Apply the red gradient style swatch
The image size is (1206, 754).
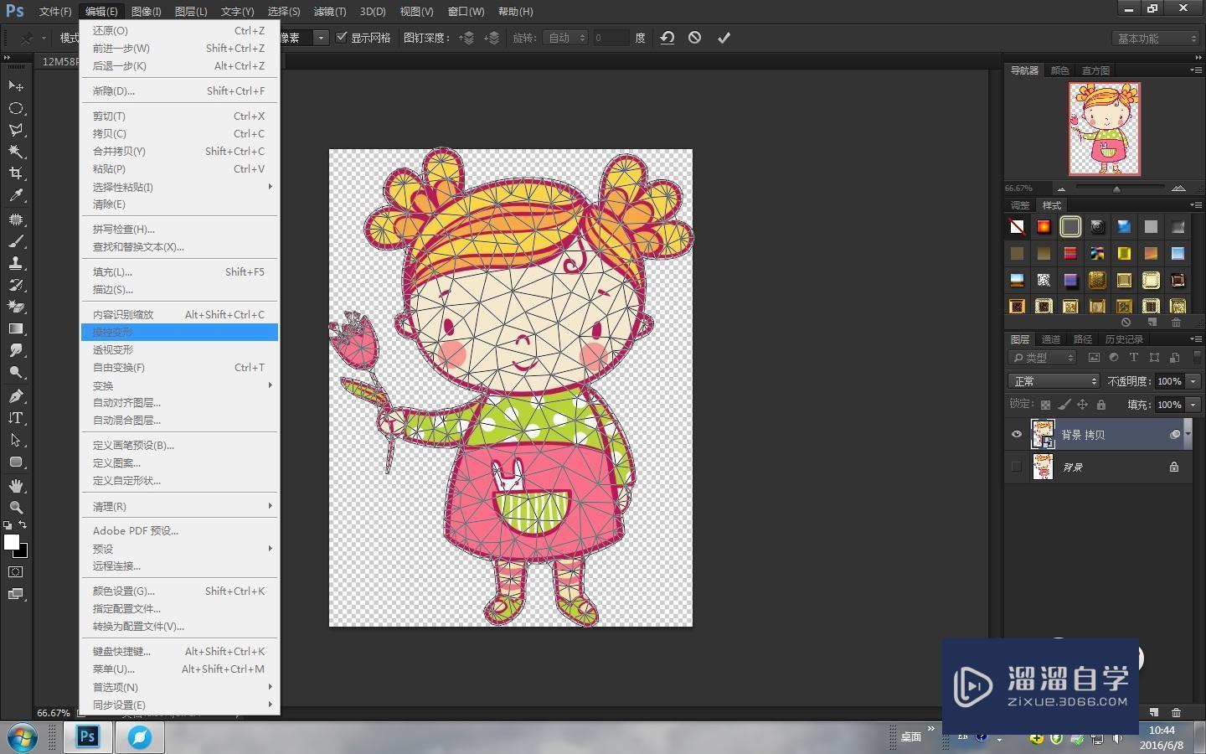1044,227
